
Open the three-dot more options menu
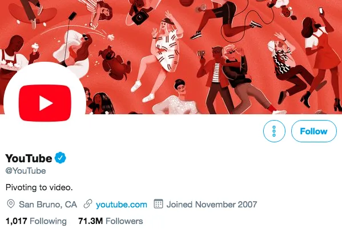coord(274,131)
